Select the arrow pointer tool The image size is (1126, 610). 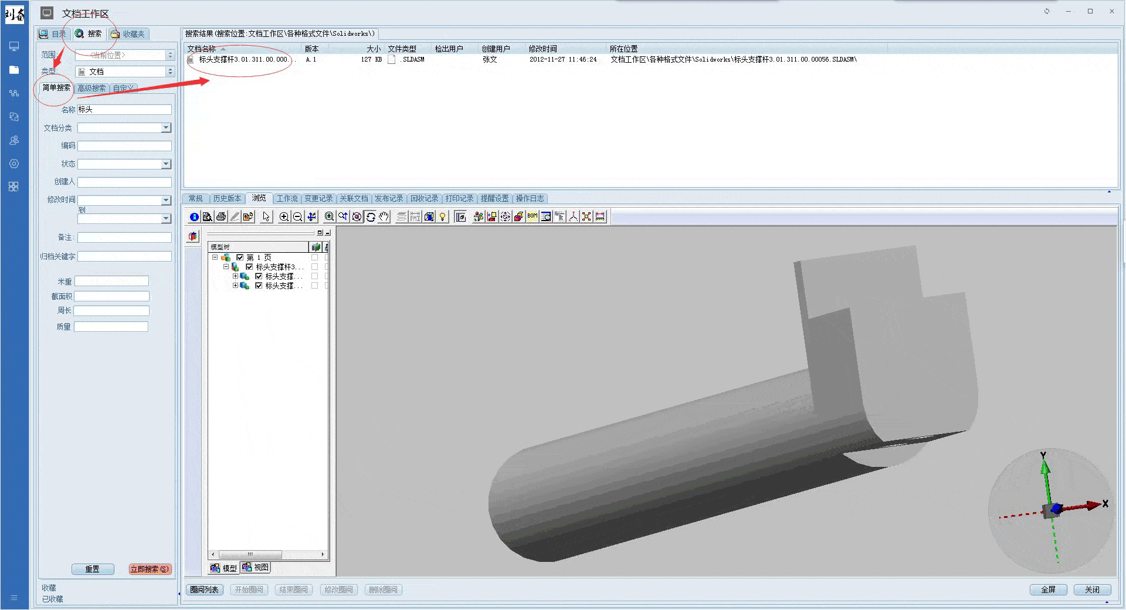pyautogui.click(x=266, y=216)
